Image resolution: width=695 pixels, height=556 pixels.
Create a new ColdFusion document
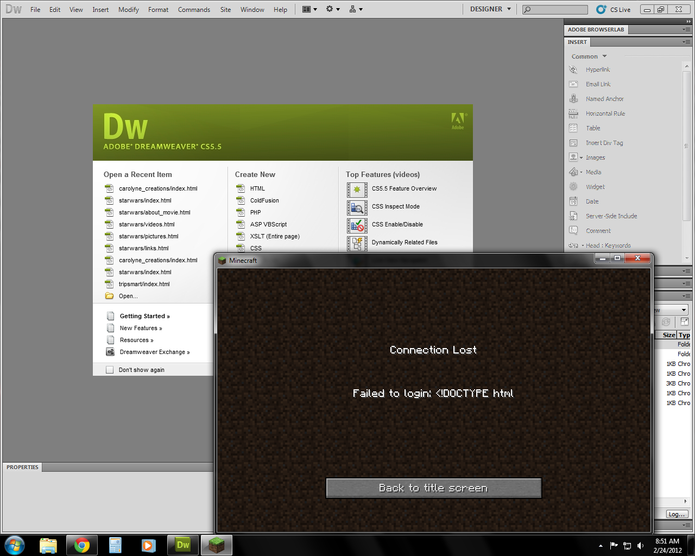tap(264, 200)
